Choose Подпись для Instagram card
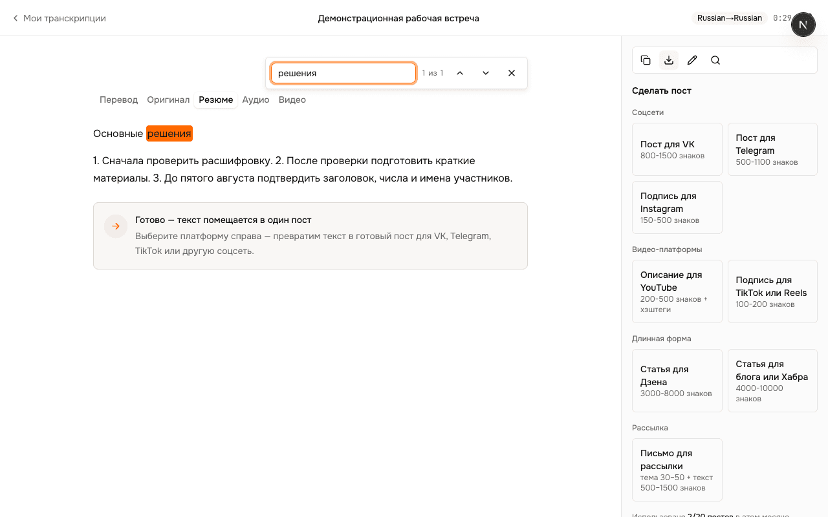Image resolution: width=828 pixels, height=517 pixels. tap(677, 207)
